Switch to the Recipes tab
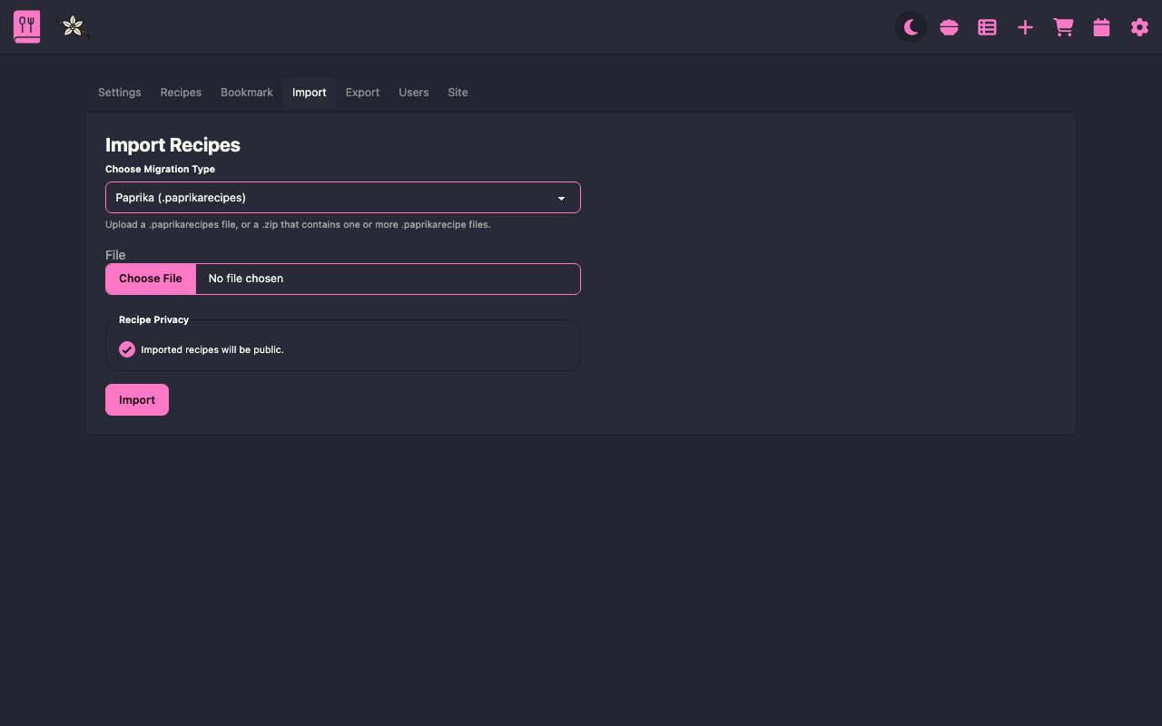This screenshot has height=726, width=1162. click(x=181, y=93)
